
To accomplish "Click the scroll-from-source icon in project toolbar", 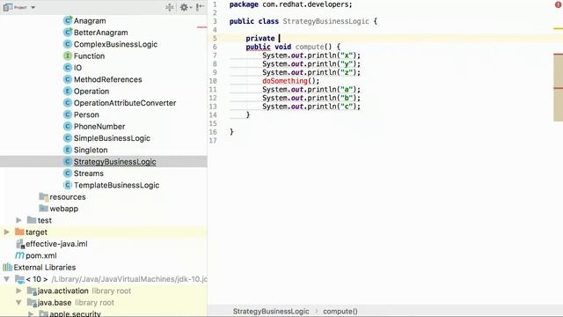I will pyautogui.click(x=170, y=7).
